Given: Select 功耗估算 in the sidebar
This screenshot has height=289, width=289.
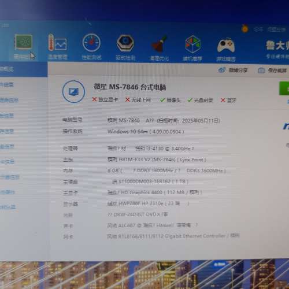Looking at the screenshot, I should tap(8, 207).
